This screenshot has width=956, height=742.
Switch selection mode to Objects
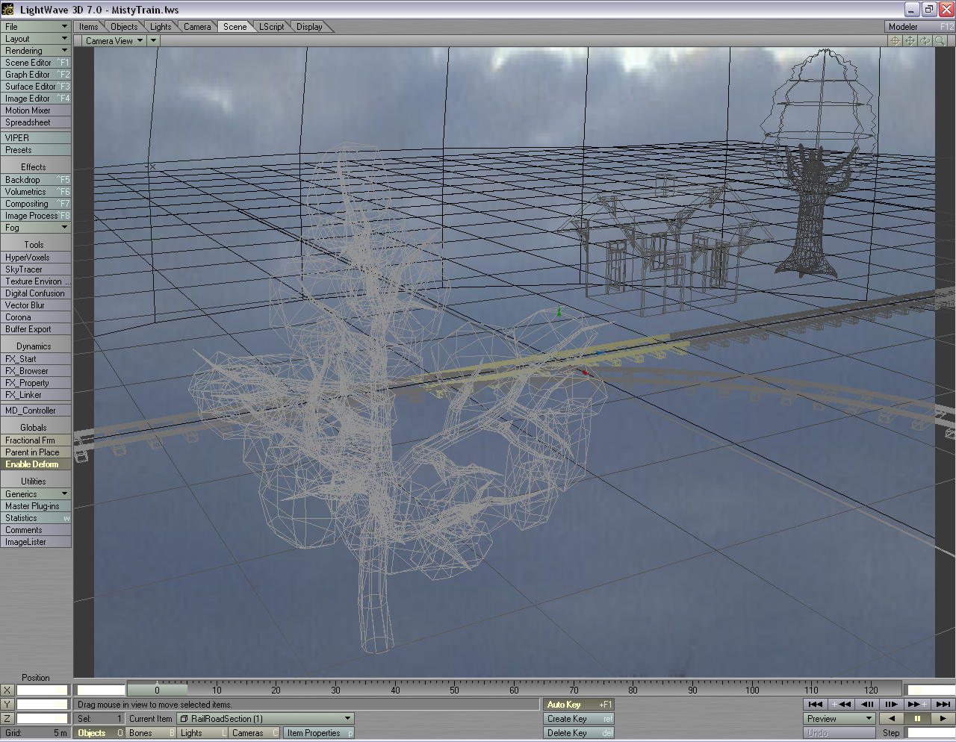point(99,733)
